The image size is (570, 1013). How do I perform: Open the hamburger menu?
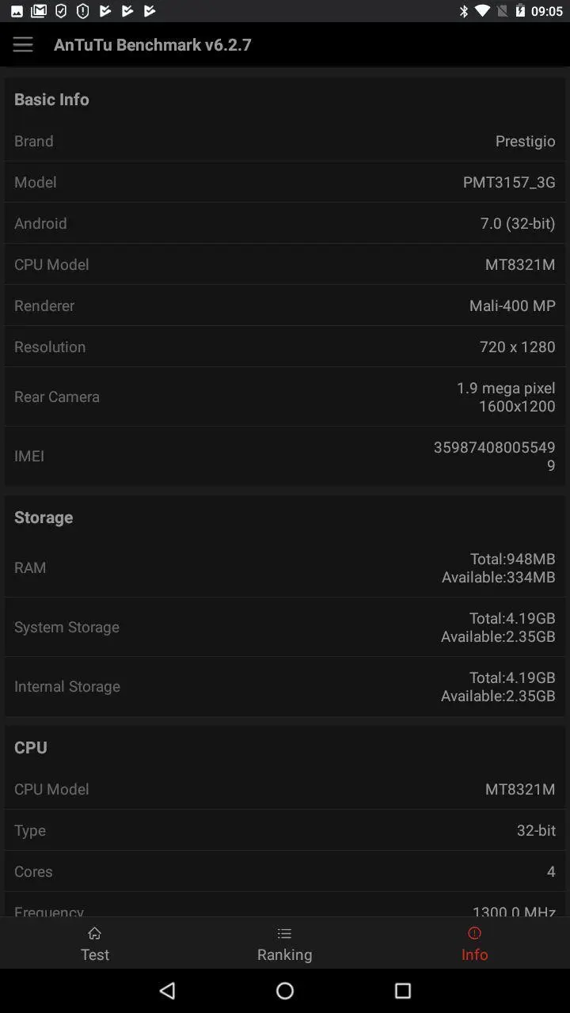tap(23, 44)
